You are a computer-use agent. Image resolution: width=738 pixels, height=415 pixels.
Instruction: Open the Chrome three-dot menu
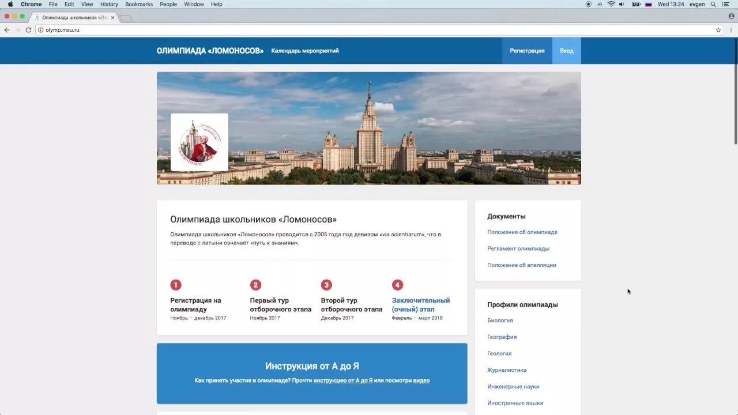click(x=731, y=30)
